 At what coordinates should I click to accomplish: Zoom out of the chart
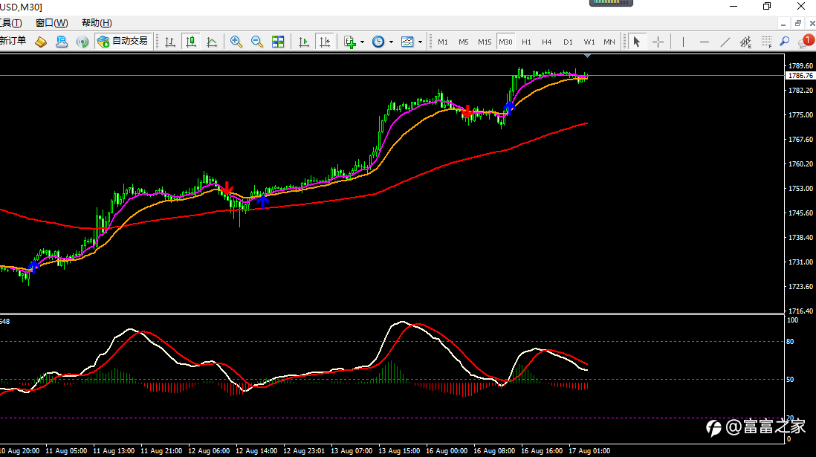pyautogui.click(x=257, y=42)
